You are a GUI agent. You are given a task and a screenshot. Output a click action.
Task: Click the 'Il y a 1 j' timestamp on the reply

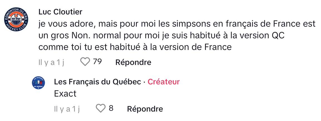67,109
